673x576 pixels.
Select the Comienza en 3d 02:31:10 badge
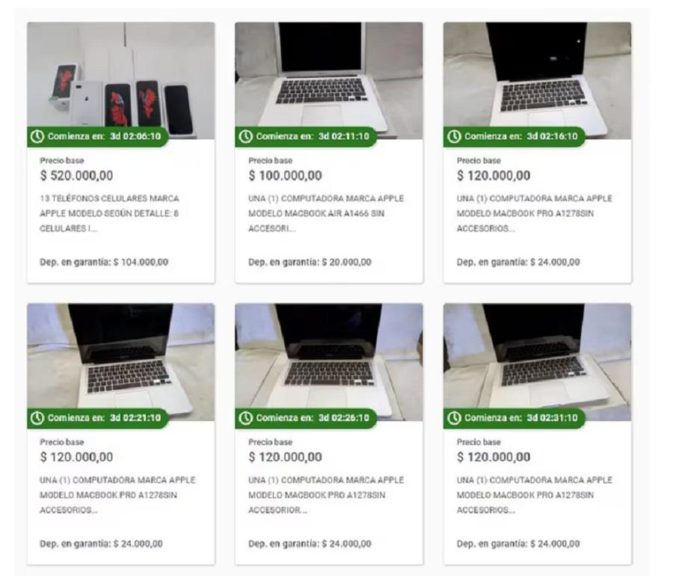pyautogui.click(x=514, y=418)
